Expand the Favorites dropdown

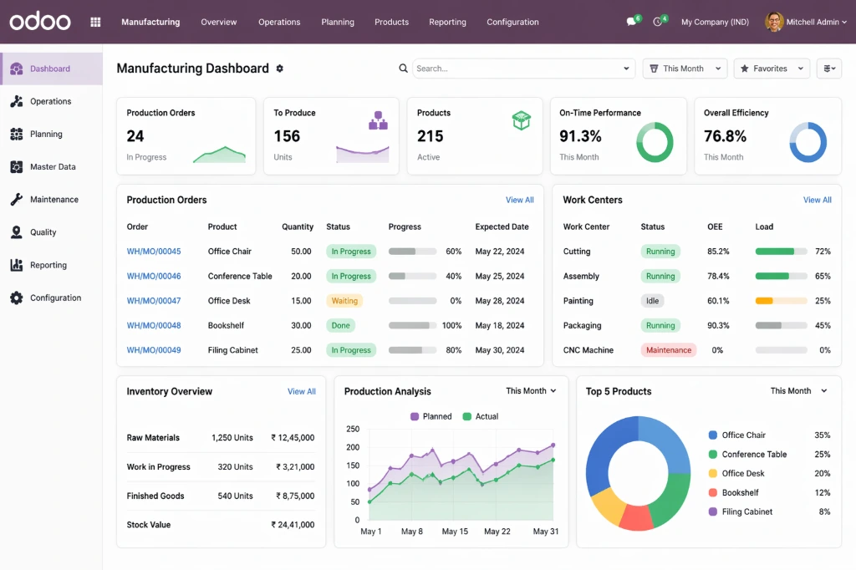771,68
